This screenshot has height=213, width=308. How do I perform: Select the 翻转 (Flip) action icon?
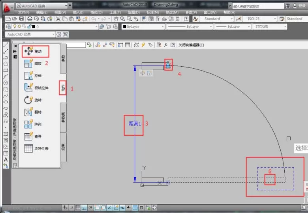28,112
